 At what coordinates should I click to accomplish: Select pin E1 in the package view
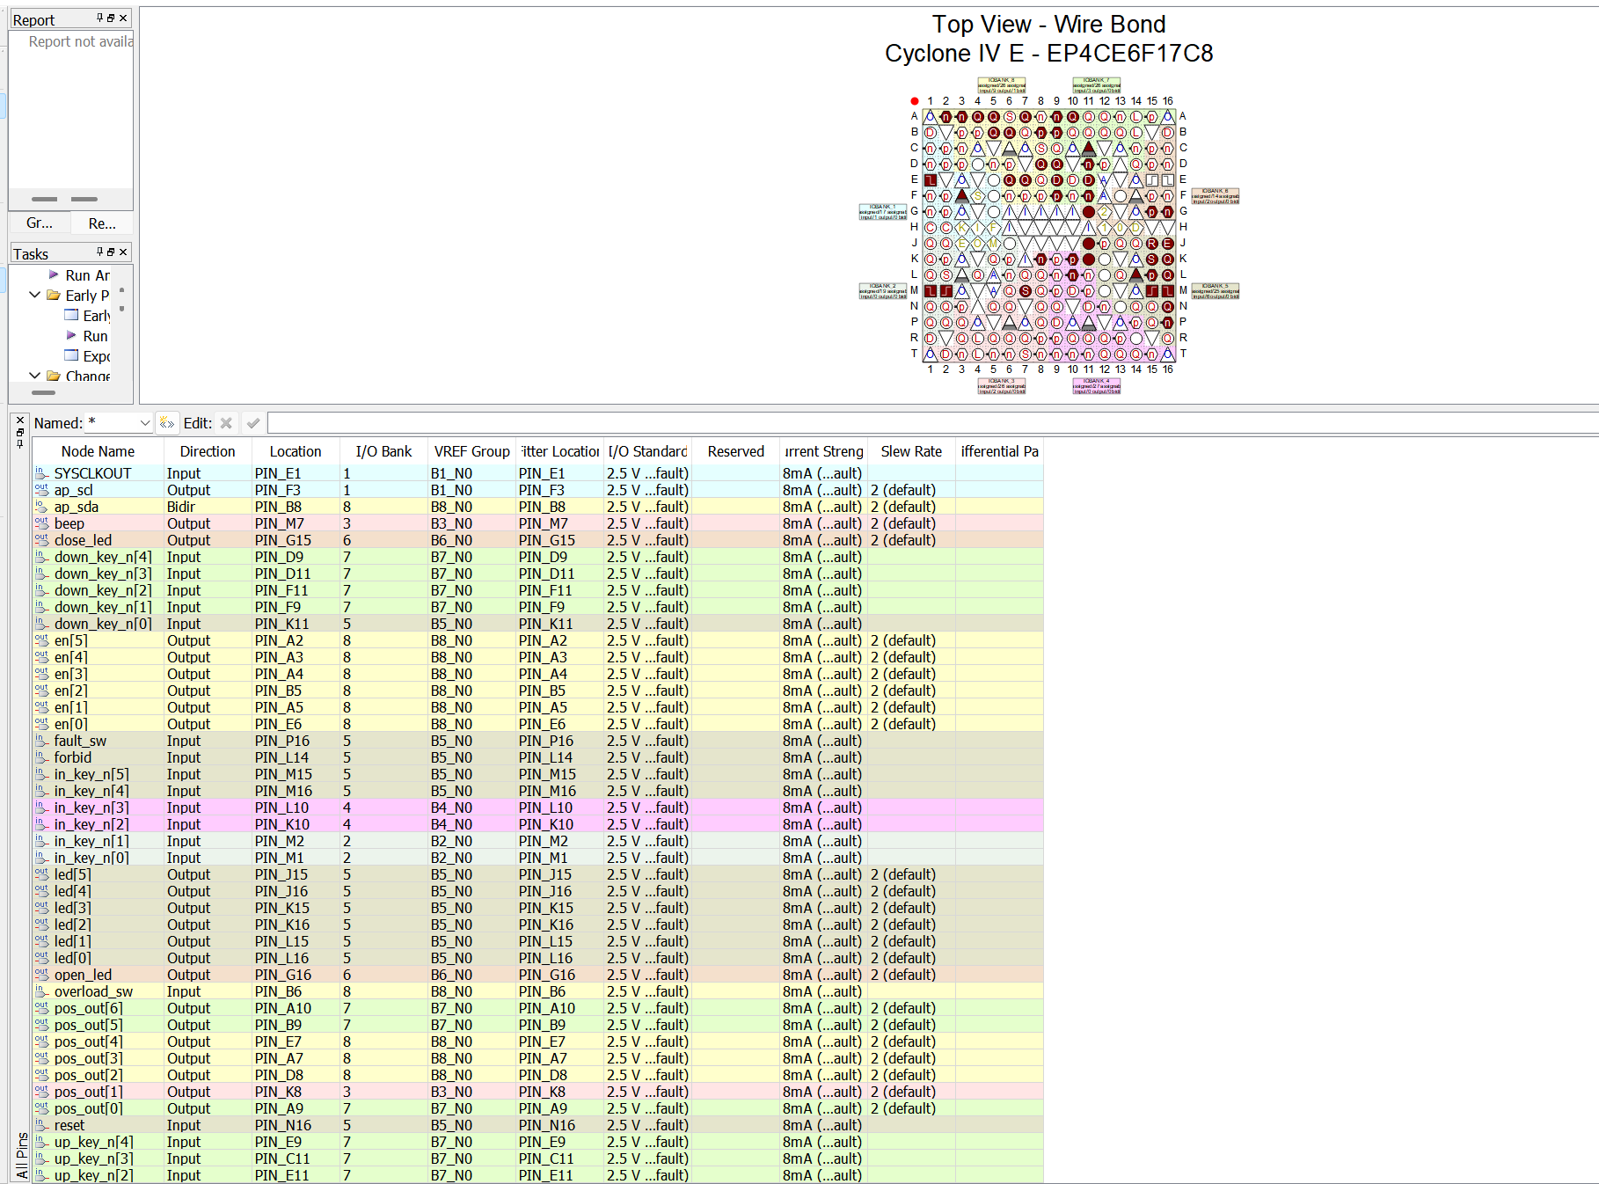[x=930, y=179]
